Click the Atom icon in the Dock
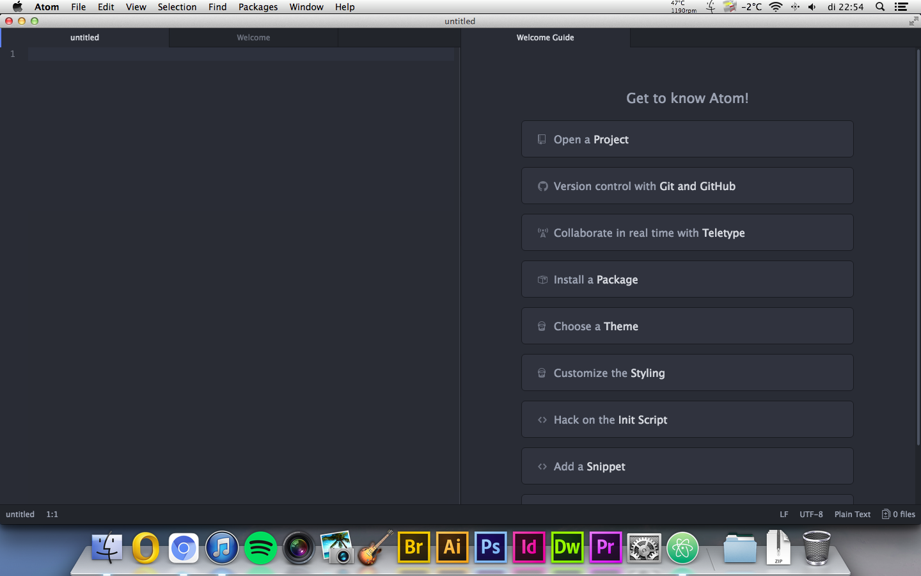Viewport: 921px width, 576px height. point(682,548)
